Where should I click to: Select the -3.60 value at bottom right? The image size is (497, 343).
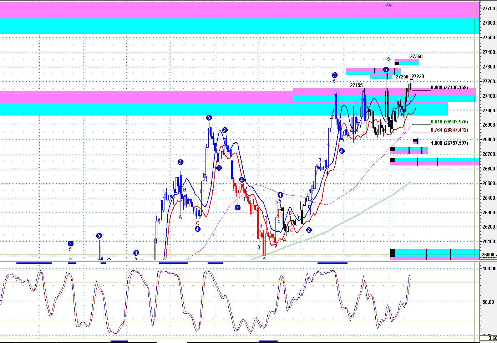coord(492,338)
